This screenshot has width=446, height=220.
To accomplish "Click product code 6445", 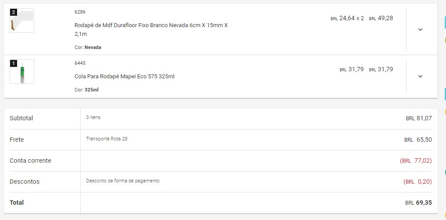I will coord(80,63).
